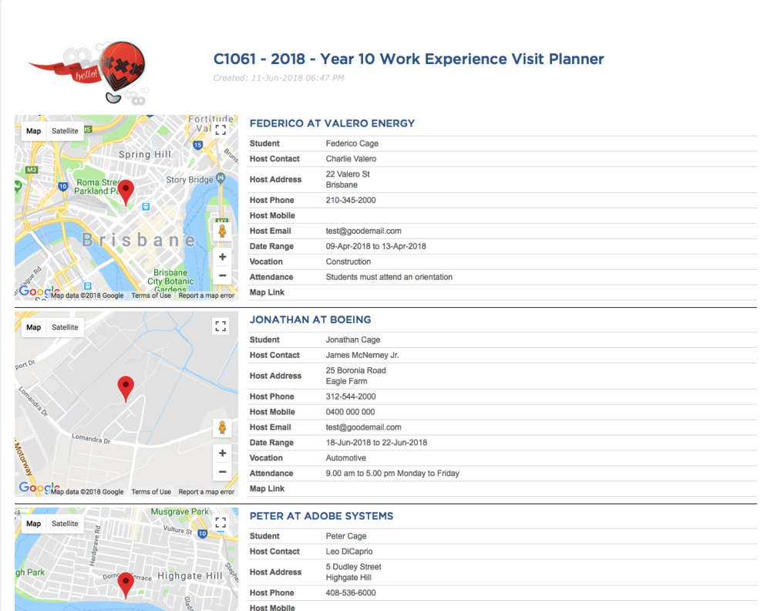Image resolution: width=771 pixels, height=611 pixels.
Task: Switch Adobe Systems map to Satellite view
Action: [65, 523]
